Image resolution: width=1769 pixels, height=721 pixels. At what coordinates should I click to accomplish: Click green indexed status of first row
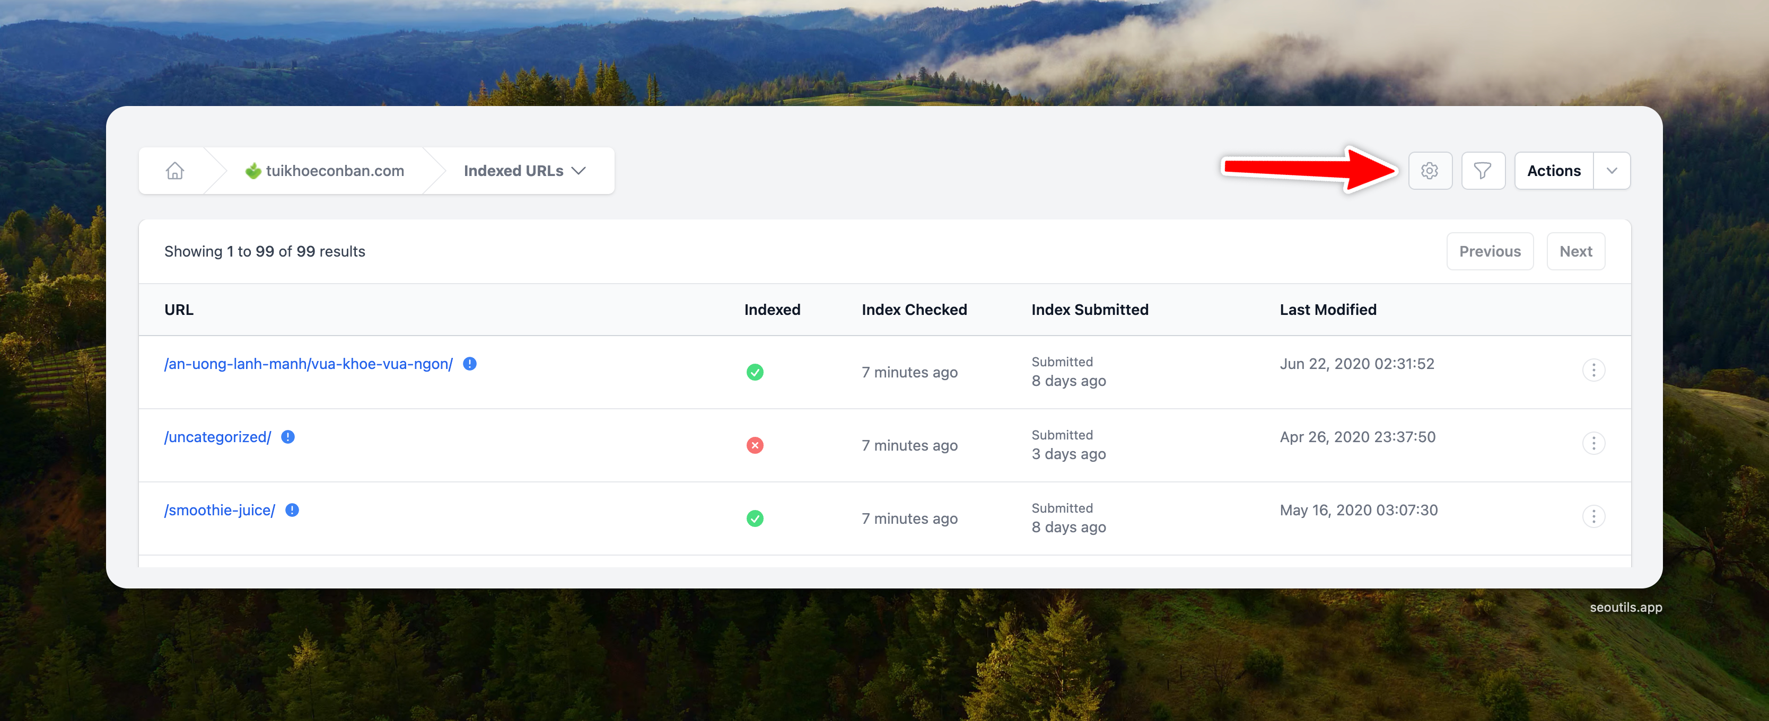click(755, 372)
